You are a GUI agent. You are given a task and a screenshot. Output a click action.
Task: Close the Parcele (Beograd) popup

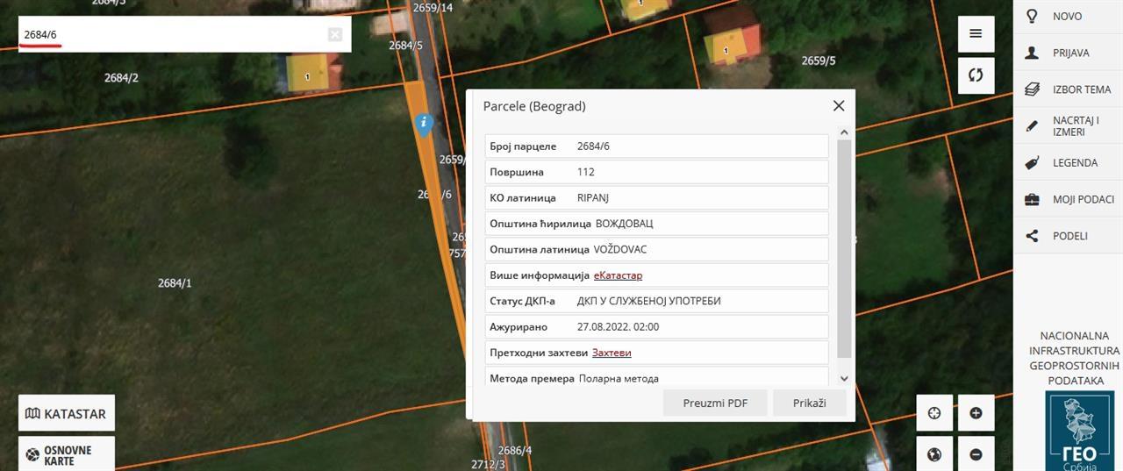click(x=839, y=105)
